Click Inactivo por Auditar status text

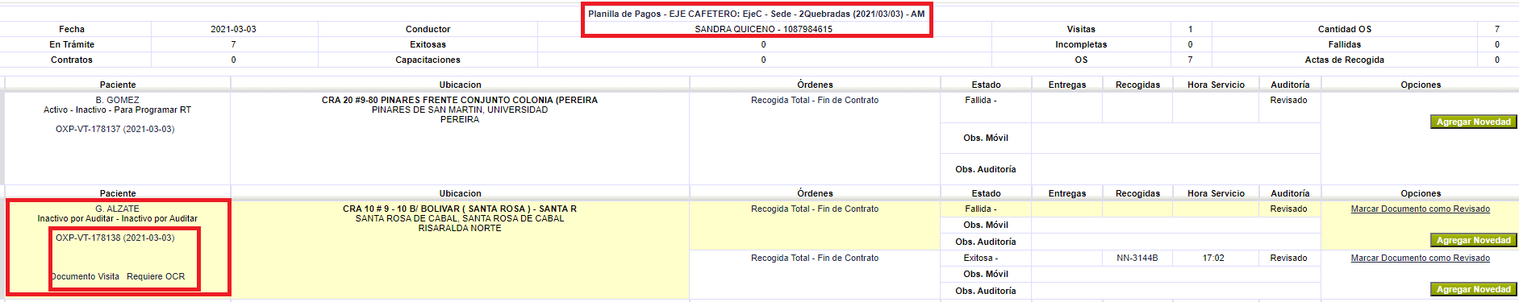[x=117, y=218]
